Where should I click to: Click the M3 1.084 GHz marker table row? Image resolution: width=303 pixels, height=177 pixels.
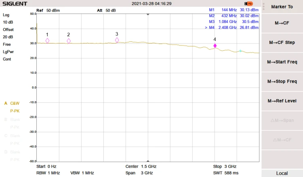click(234, 22)
